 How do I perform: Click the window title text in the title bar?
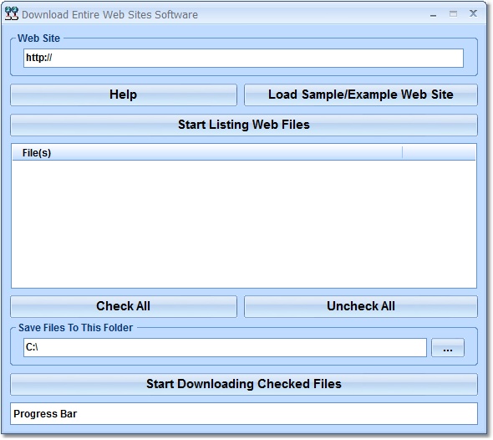point(109,14)
